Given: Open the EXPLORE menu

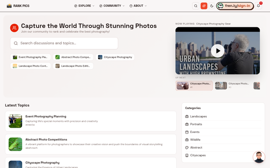Looking at the screenshot, I should point(85,6).
